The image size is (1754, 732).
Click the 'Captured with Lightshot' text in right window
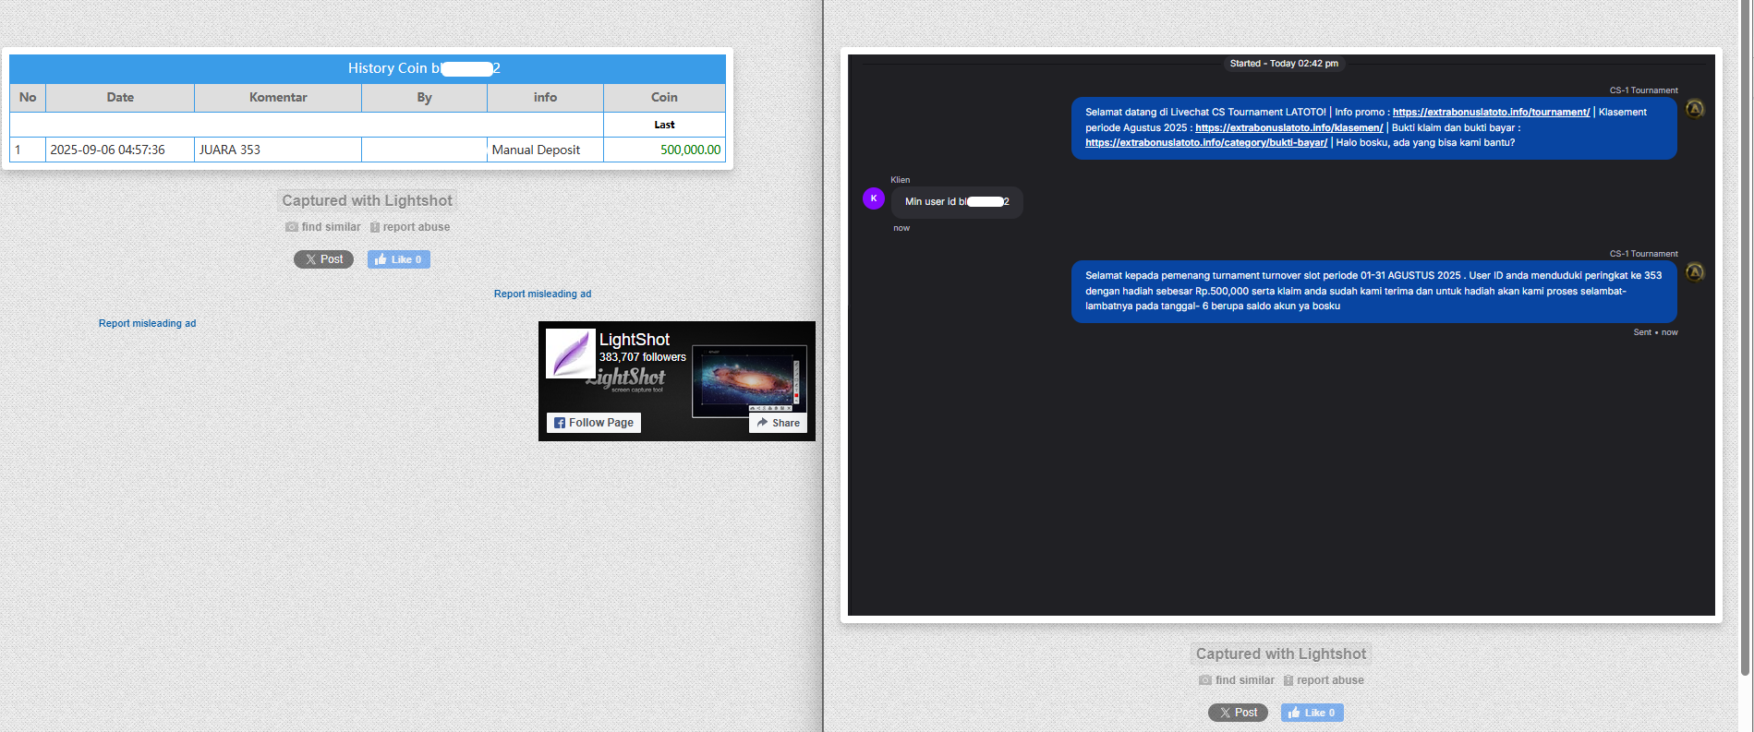pyautogui.click(x=1281, y=654)
